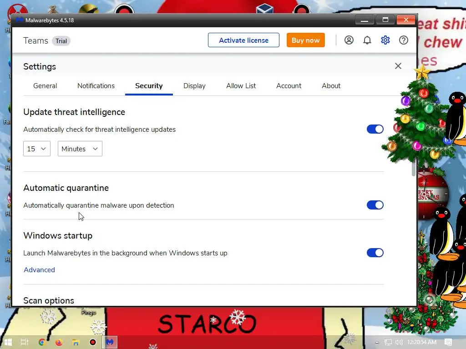
Task: Launch Google Chrome from taskbar
Action: [x=42, y=342]
